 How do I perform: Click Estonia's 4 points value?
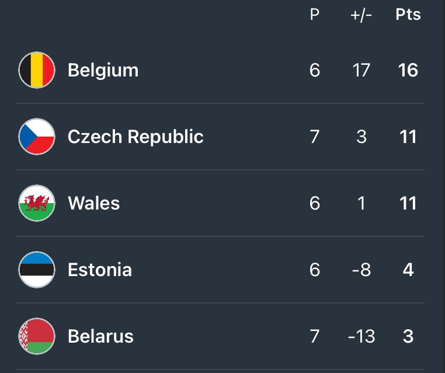[408, 270]
